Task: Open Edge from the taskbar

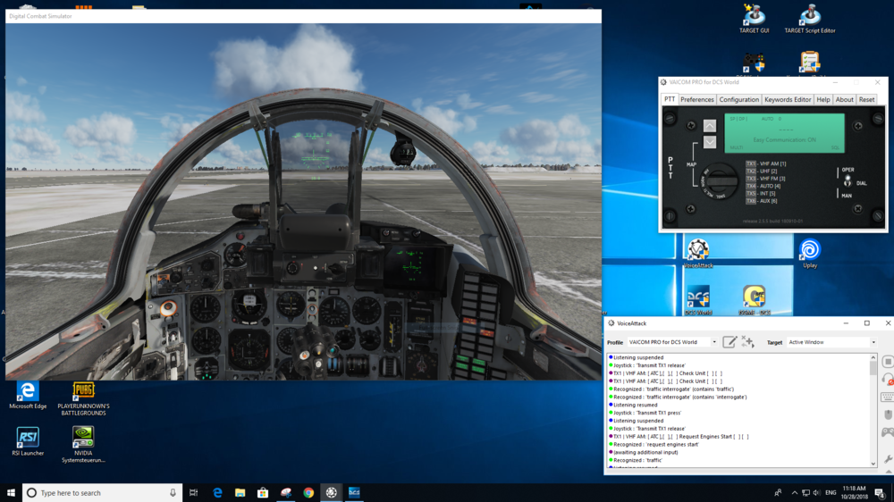Action: point(217,493)
